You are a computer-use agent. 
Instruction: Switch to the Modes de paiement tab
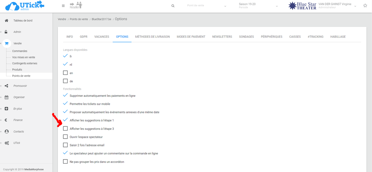[x=191, y=37]
